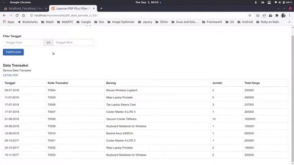Click total harga value 1820000

pyautogui.click(x=250, y=119)
